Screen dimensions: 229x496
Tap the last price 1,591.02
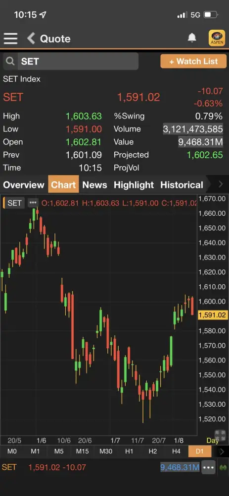pyautogui.click(x=138, y=97)
